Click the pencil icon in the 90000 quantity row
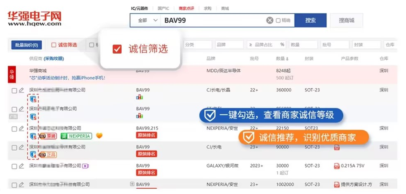This screenshot has width=406, height=194. pos(21,147)
